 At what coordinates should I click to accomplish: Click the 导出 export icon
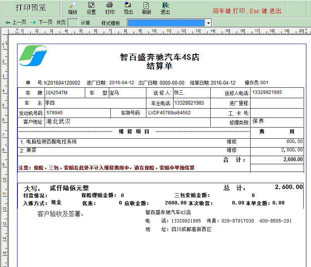[x=128, y=5]
